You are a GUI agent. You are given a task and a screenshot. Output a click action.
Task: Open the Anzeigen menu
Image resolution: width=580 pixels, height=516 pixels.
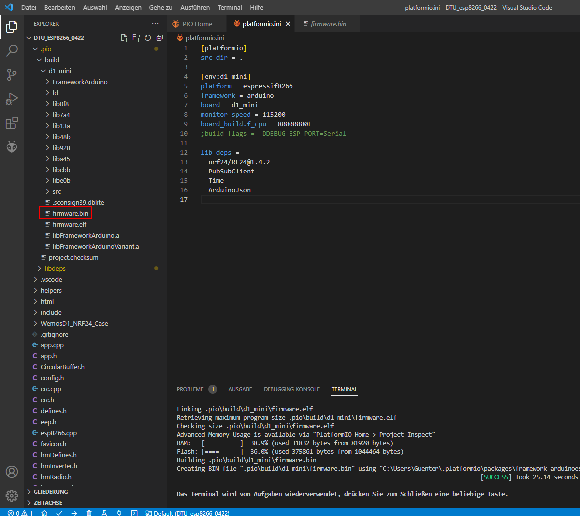pyautogui.click(x=128, y=7)
